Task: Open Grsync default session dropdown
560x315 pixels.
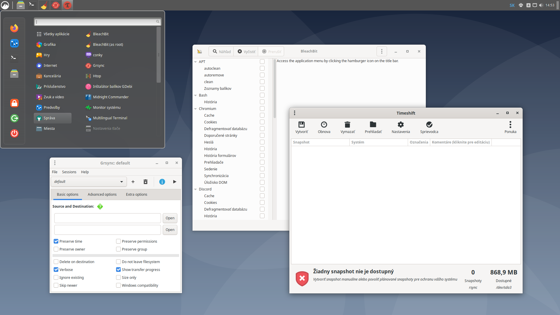Action: 89,182
